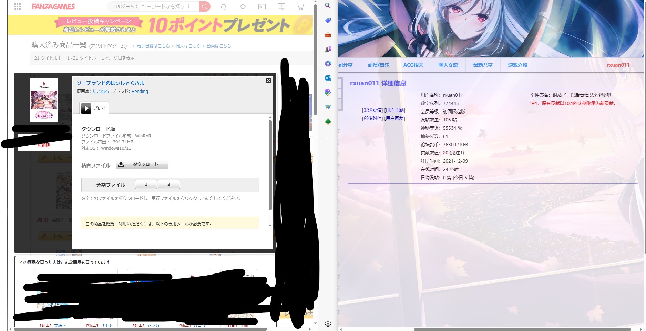This screenshot has width=646, height=331.
Task: Click the 无期限 red label
Action: point(44,146)
